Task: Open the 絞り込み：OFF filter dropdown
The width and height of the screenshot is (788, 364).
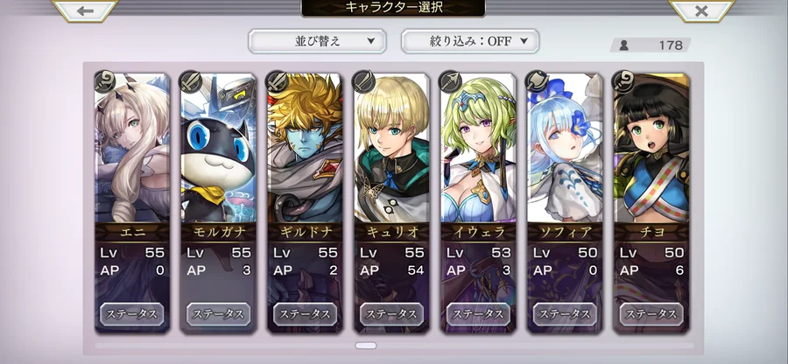Action: coord(470,41)
